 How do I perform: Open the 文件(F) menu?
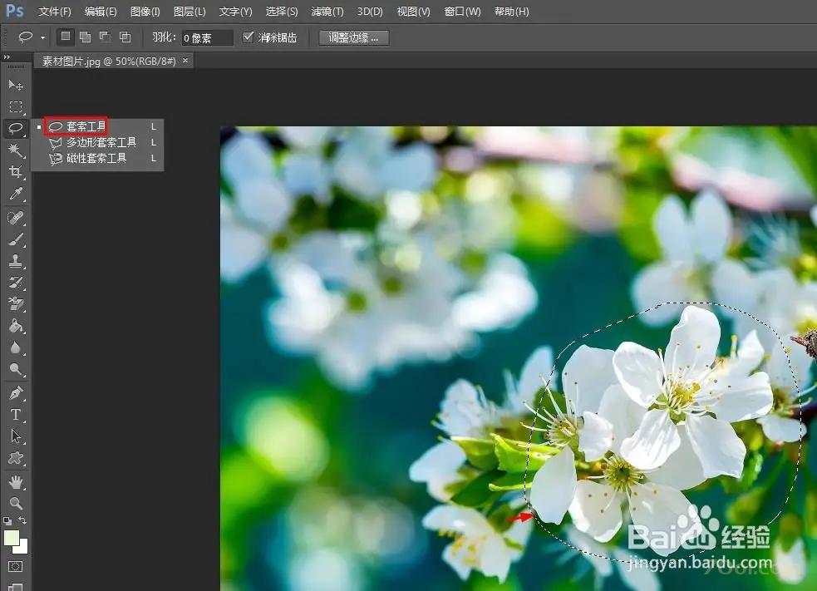pyautogui.click(x=55, y=12)
